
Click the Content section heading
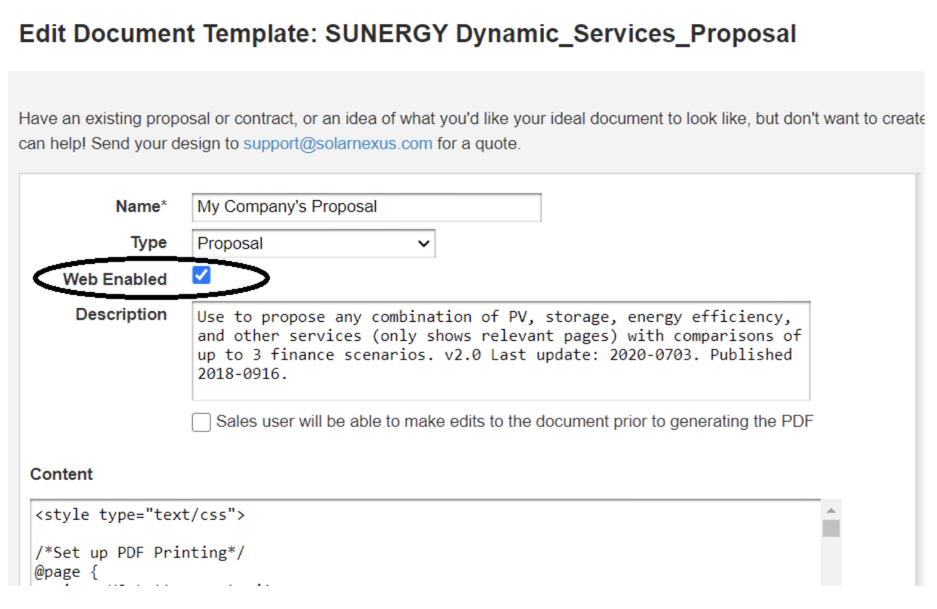click(62, 474)
